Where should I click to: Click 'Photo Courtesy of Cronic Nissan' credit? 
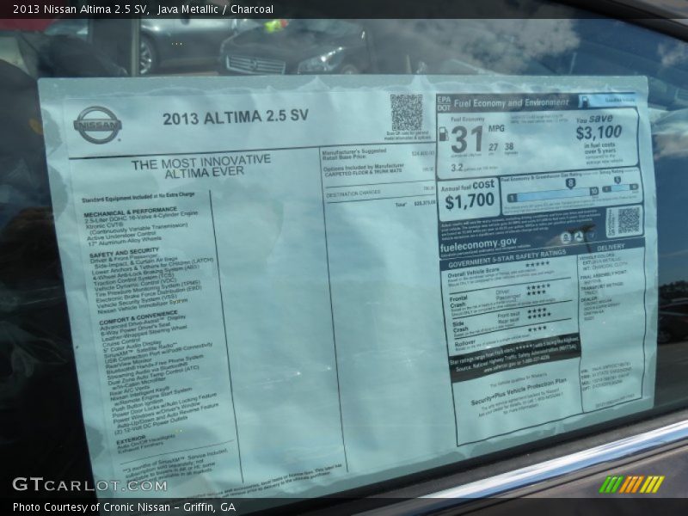coord(91,507)
